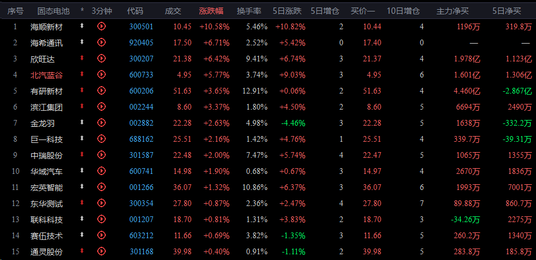Click the 3分钟 column header
Image resolution: width=536 pixels, height=260 pixels.
click(x=102, y=11)
